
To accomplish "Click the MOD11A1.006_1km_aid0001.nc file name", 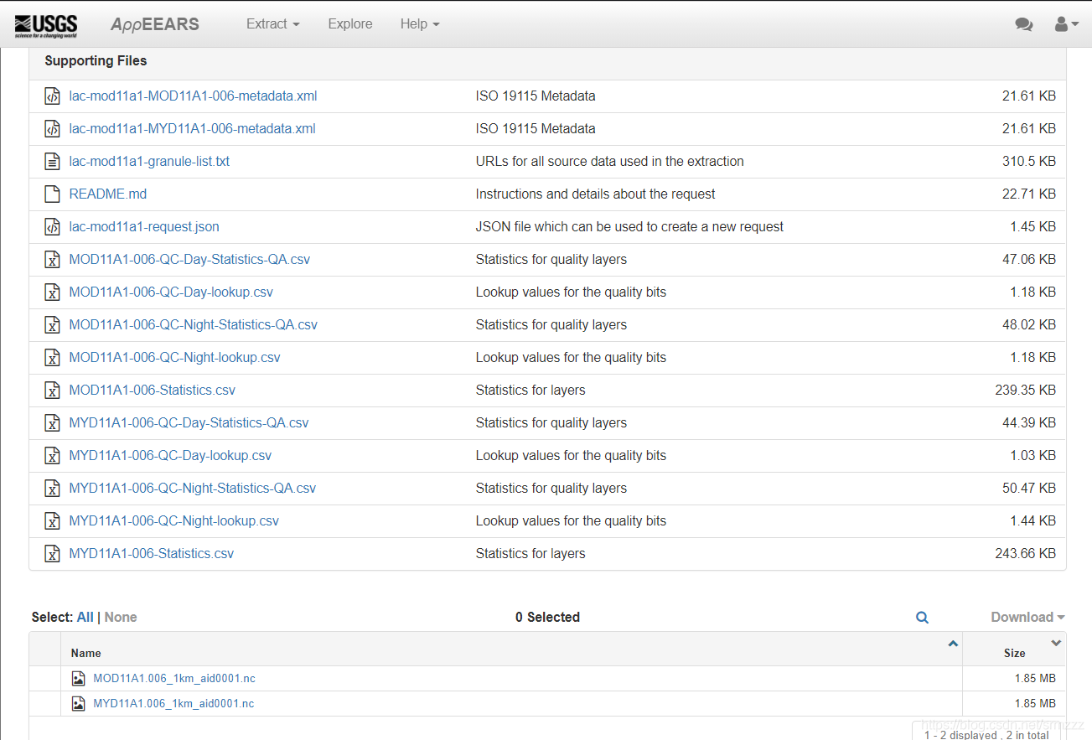I will [174, 679].
